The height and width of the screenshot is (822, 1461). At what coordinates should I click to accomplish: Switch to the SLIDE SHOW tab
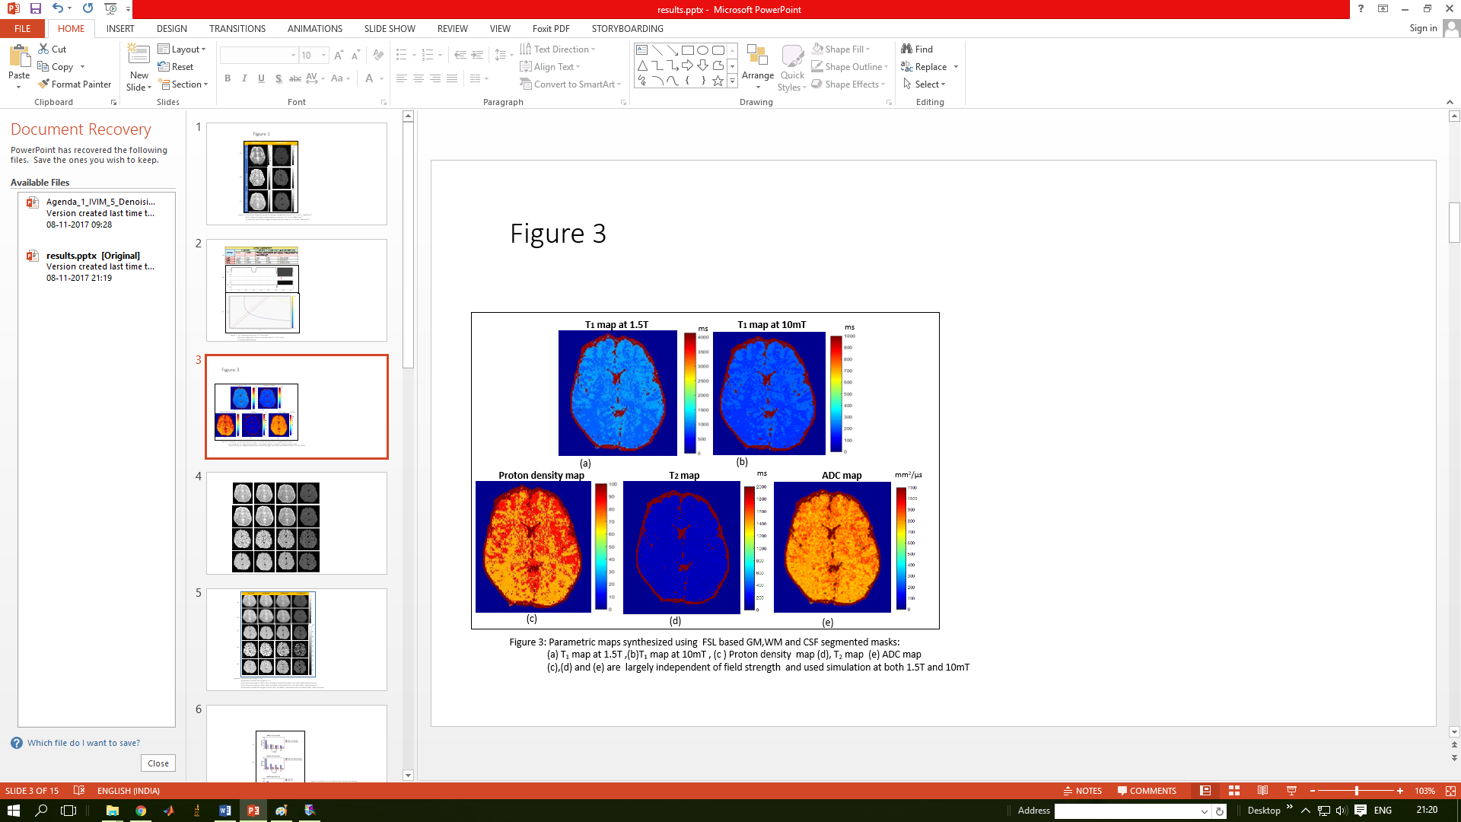click(x=390, y=28)
